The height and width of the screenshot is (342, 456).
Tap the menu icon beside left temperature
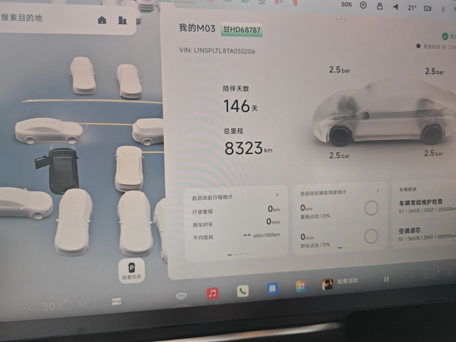[117, 301]
